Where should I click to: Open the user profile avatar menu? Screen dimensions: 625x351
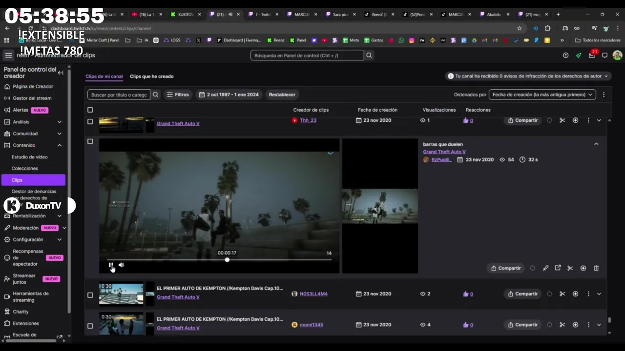617,56
